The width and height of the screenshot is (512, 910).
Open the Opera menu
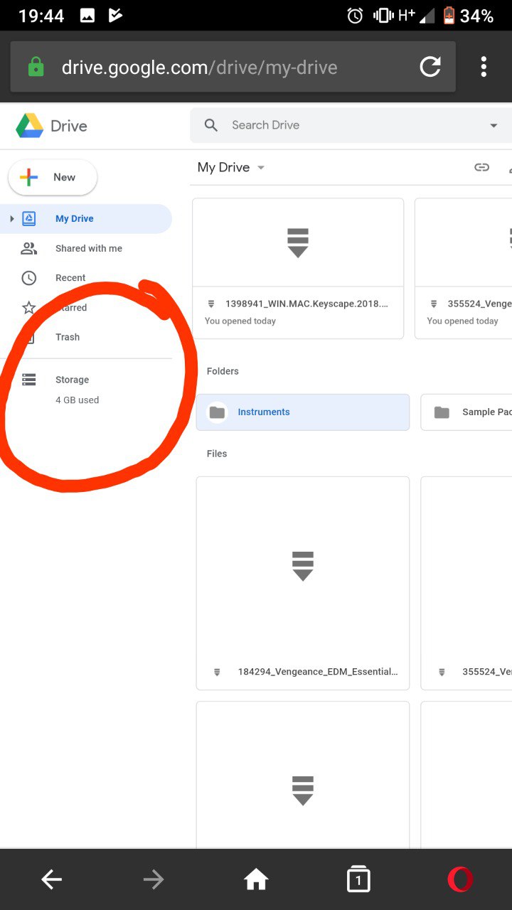click(x=461, y=880)
